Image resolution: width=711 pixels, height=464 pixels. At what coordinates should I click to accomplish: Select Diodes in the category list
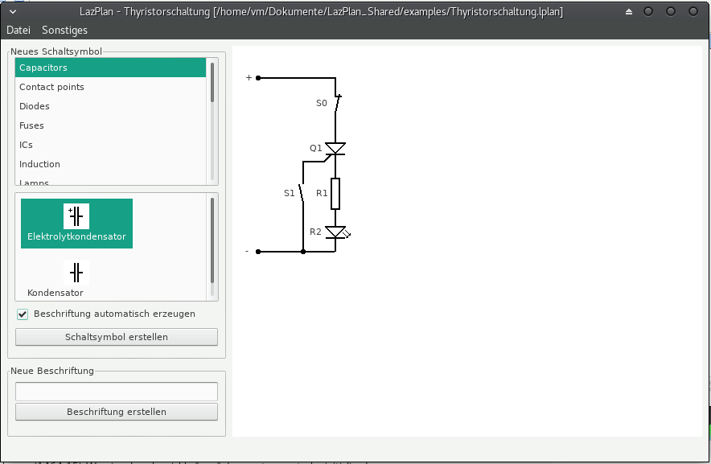pyautogui.click(x=35, y=106)
